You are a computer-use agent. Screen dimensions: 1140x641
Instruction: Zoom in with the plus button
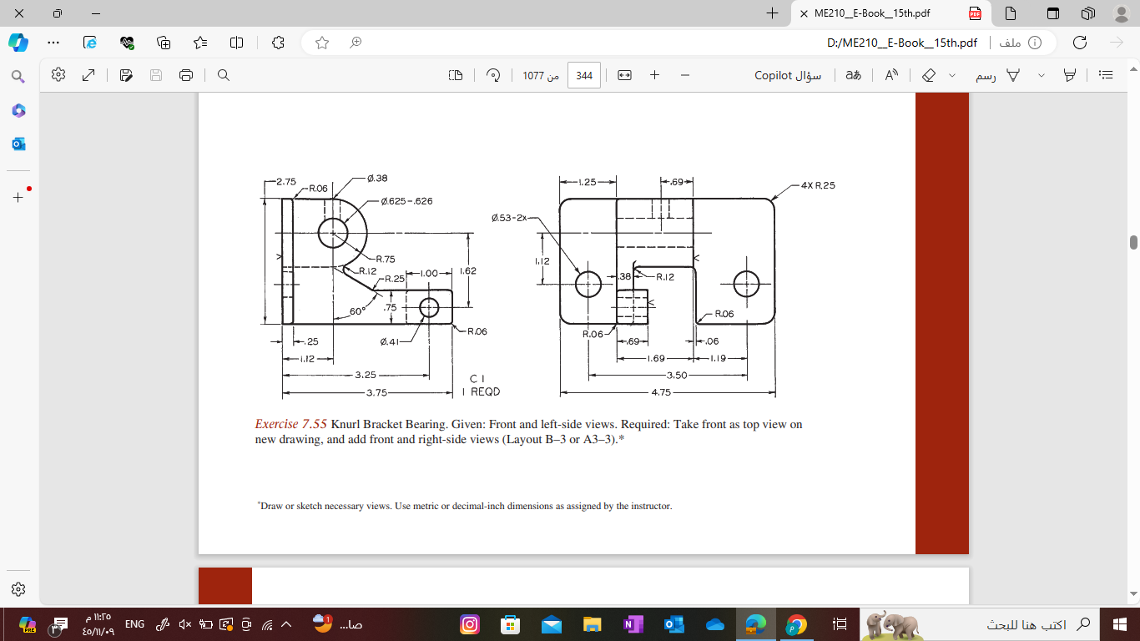coord(655,75)
